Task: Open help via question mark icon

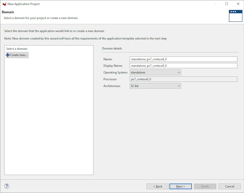Action: tap(7, 186)
